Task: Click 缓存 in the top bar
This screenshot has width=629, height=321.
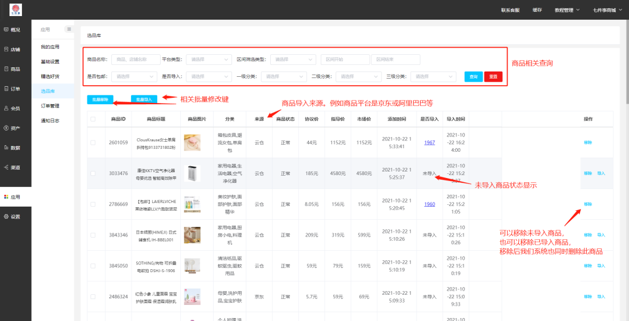Action: tap(537, 10)
